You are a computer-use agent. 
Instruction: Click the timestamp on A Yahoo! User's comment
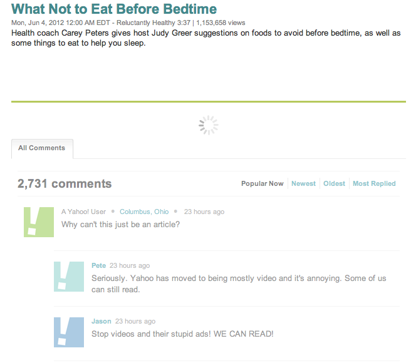tap(204, 212)
